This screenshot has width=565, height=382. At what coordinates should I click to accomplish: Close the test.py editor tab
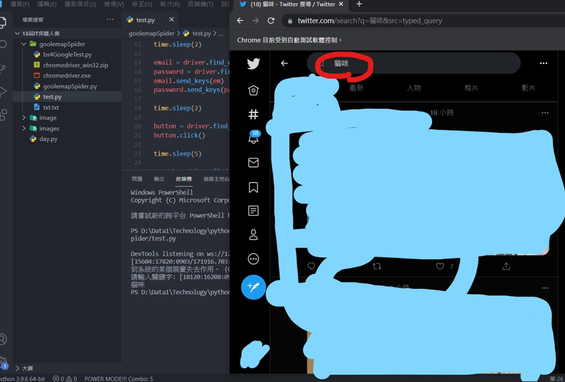coord(171,19)
